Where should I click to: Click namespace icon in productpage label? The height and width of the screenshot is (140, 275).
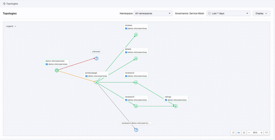coord(87,76)
